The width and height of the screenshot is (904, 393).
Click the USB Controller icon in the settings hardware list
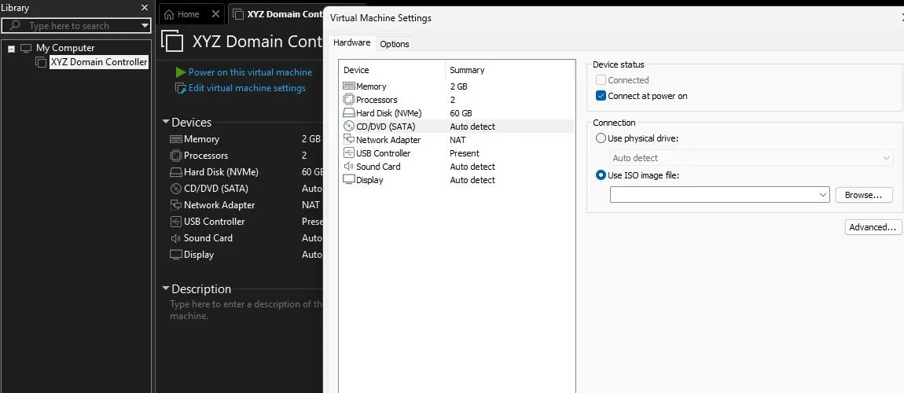point(349,152)
